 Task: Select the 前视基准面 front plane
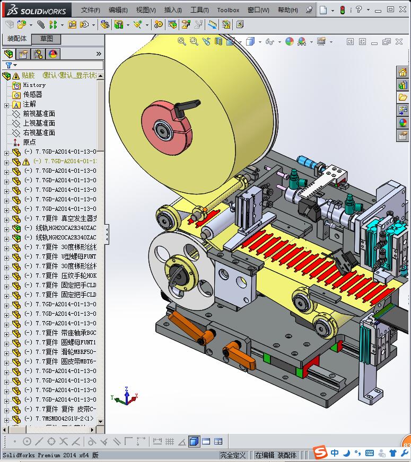click(x=39, y=114)
